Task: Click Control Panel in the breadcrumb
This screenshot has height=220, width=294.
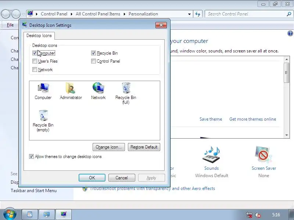Action: 54,14
